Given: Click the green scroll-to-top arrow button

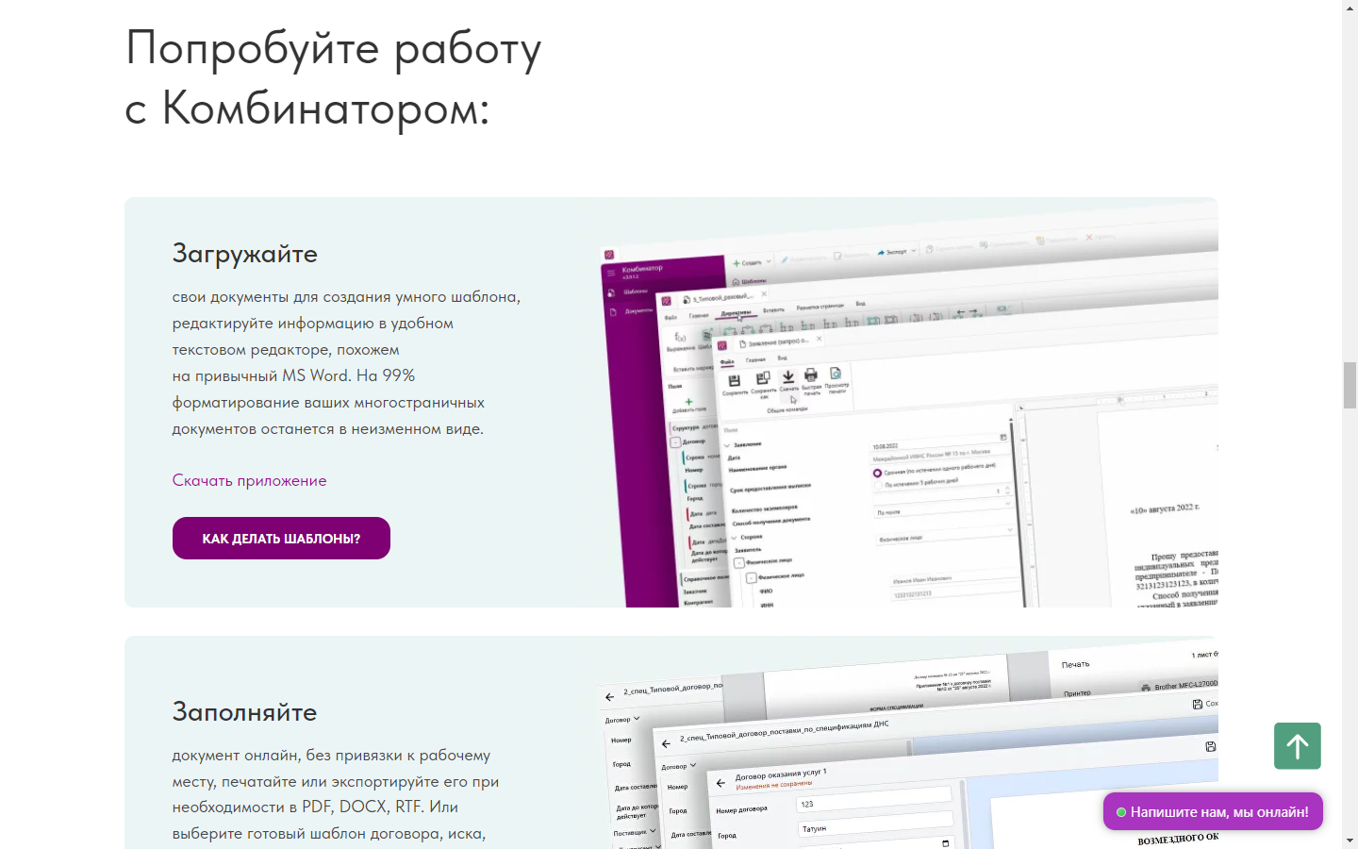Looking at the screenshot, I should pyautogui.click(x=1297, y=746).
